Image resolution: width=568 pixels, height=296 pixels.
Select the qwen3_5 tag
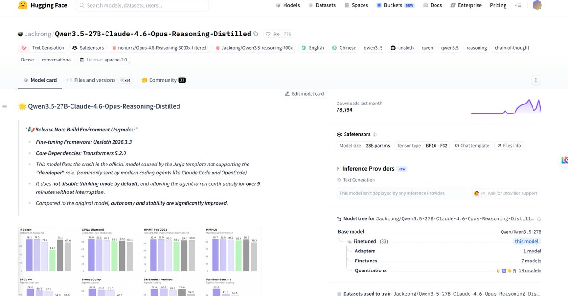point(373,48)
